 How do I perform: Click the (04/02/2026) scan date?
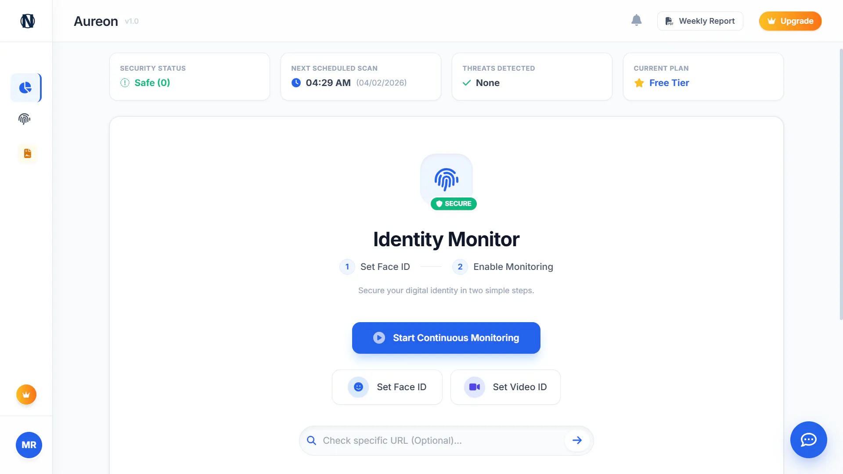point(382,83)
